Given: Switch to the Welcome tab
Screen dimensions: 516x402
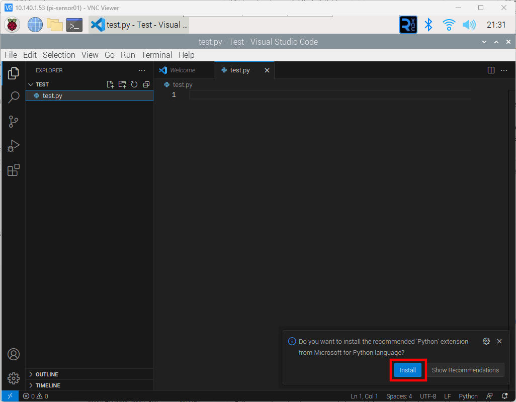Looking at the screenshot, I should point(184,70).
